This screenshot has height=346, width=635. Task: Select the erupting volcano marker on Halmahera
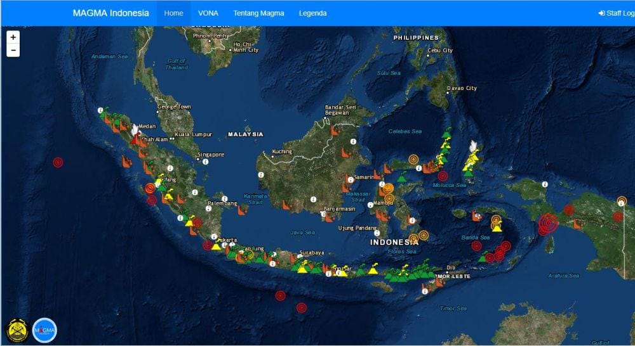(x=472, y=149)
